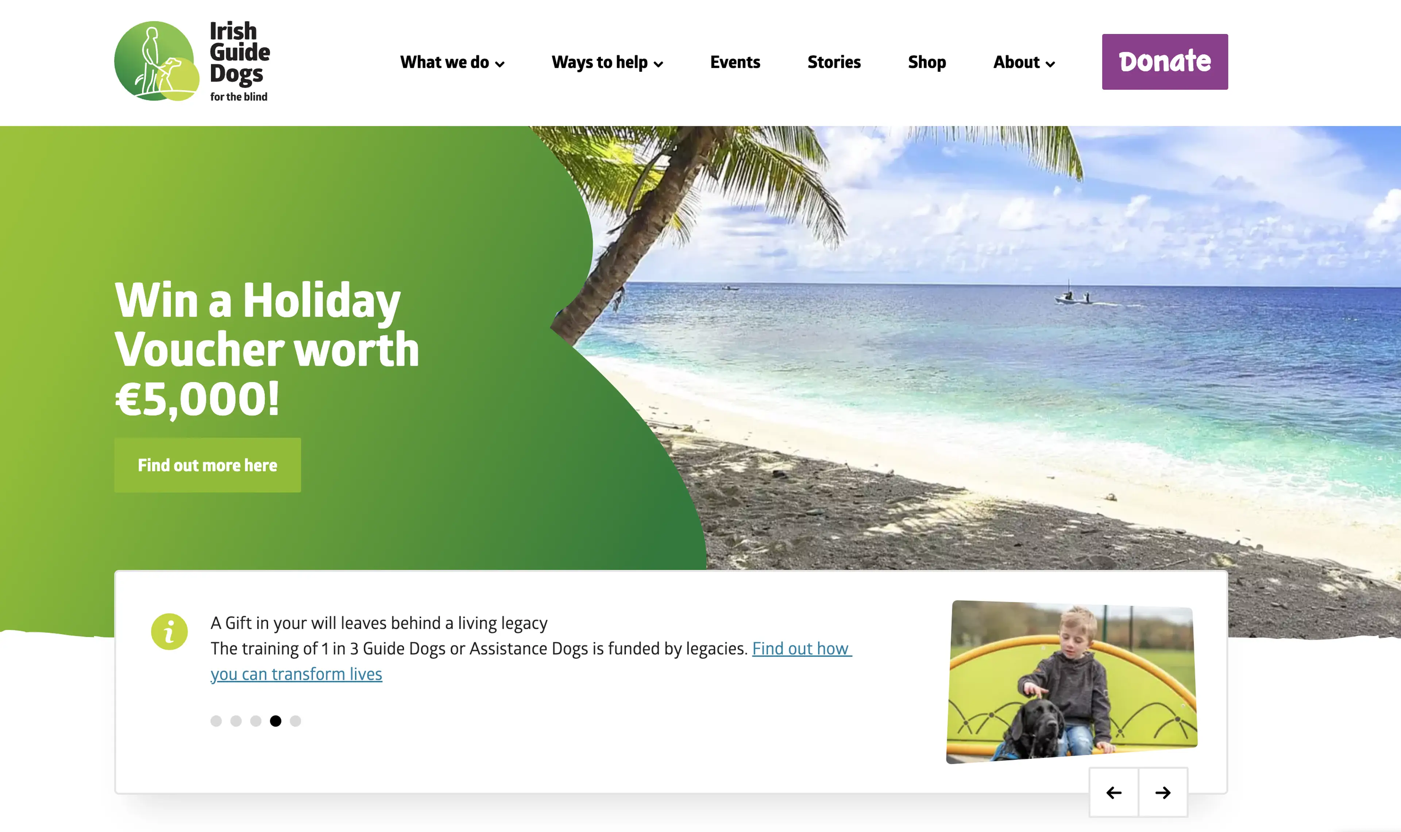Advance carousel with the right arrow
Screen dimensions: 1401x832
1163,792
